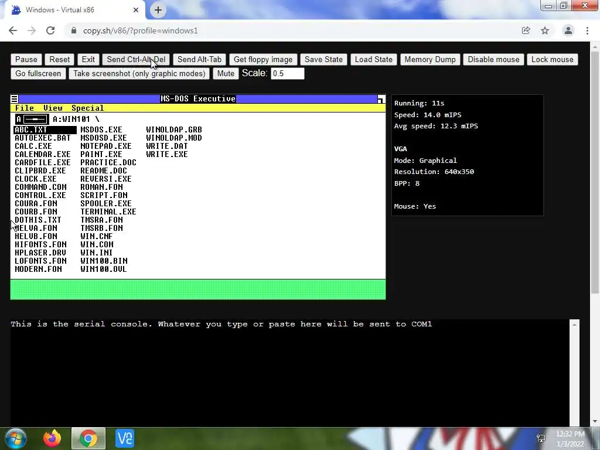Click the padlock site info icon
Screen dimensions: 600x450
point(74,30)
